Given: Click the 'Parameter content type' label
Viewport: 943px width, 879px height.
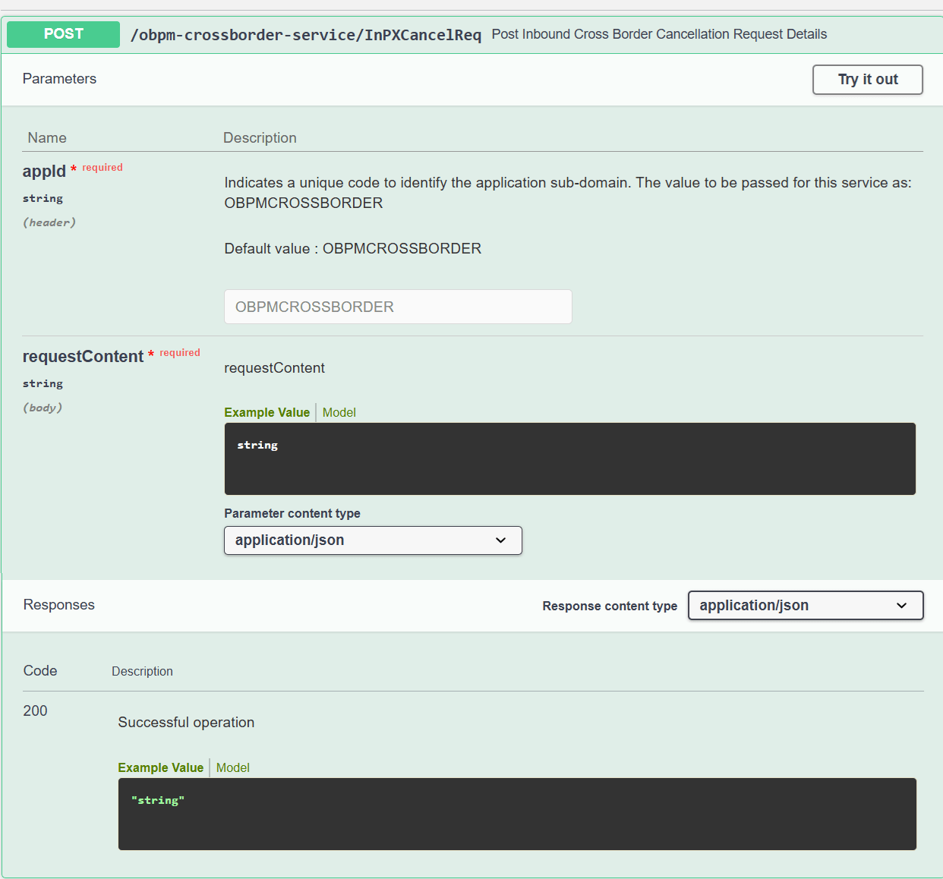Looking at the screenshot, I should coord(292,513).
